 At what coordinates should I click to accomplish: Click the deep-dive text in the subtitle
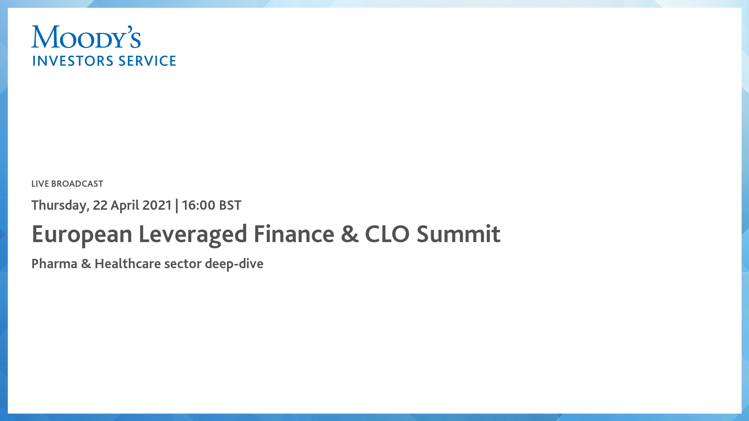pos(234,264)
